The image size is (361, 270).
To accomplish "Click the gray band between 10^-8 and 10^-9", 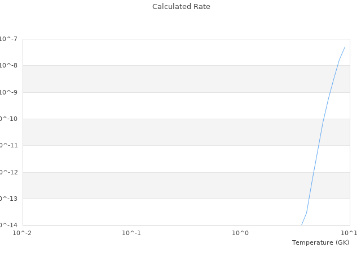I will (169, 79).
